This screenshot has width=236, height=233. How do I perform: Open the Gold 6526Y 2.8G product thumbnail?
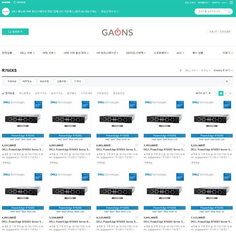212,120
